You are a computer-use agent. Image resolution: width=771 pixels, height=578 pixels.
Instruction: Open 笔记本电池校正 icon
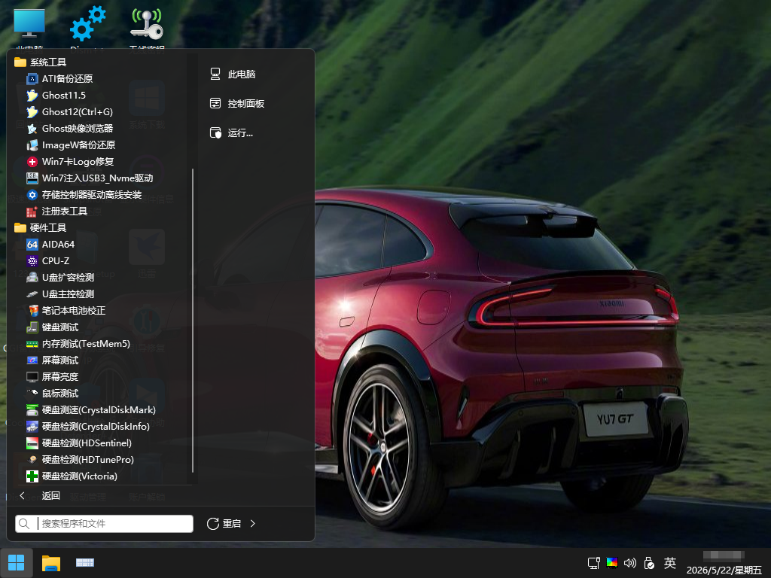click(x=32, y=311)
